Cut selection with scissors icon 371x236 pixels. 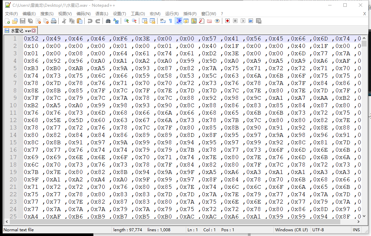(64, 21)
